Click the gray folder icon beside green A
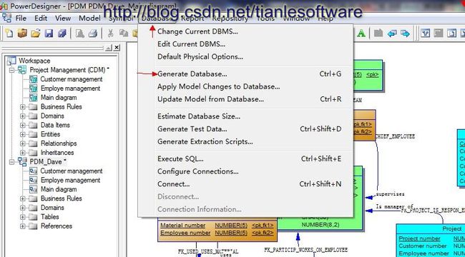This screenshot has height=257, width=465. pyautogui.click(x=378, y=33)
